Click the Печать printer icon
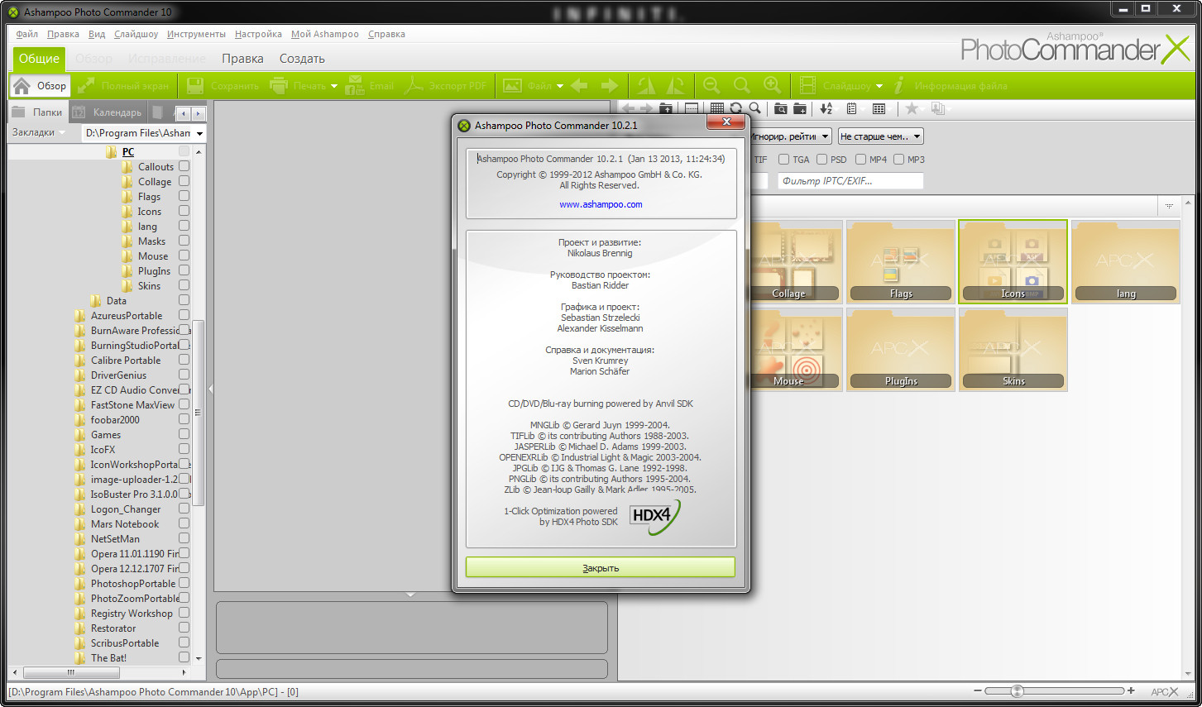1202x707 pixels. tap(278, 86)
